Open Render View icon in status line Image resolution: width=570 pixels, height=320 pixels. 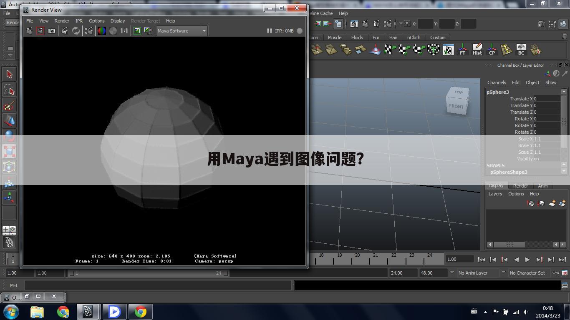354,24
